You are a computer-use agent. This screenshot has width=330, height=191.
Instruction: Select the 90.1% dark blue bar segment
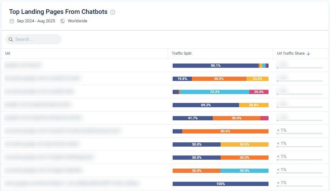[x=216, y=66]
